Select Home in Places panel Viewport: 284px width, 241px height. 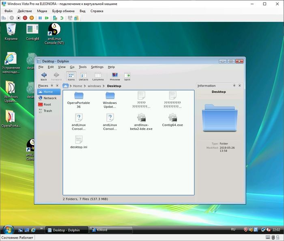pos(49,92)
